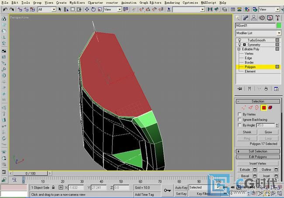Activate the Select and Rotate tool
Screen dimensions: 284x198
pos(94,10)
